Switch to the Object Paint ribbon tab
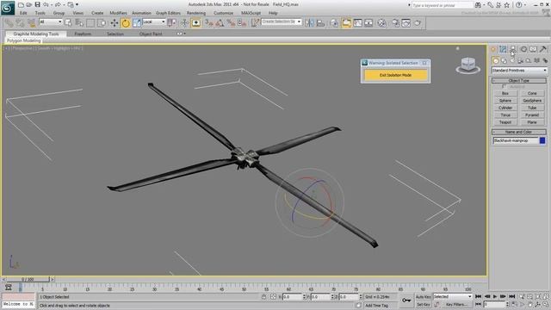This screenshot has width=551, height=310. [x=151, y=34]
